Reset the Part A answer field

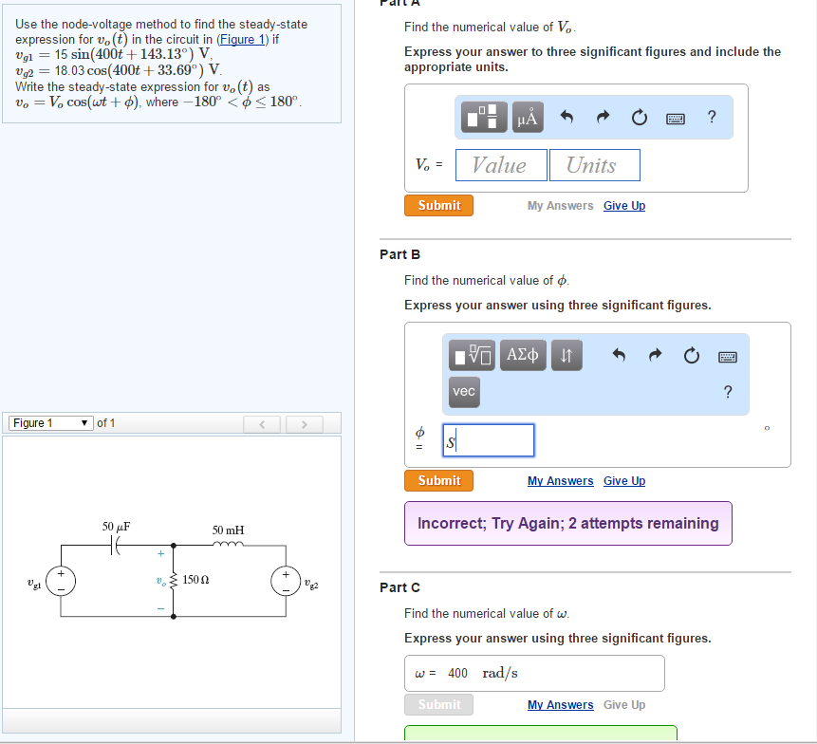pyautogui.click(x=639, y=117)
